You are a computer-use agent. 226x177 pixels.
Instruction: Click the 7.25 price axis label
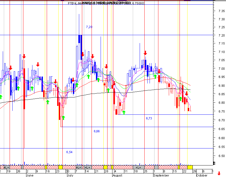(222, 27)
